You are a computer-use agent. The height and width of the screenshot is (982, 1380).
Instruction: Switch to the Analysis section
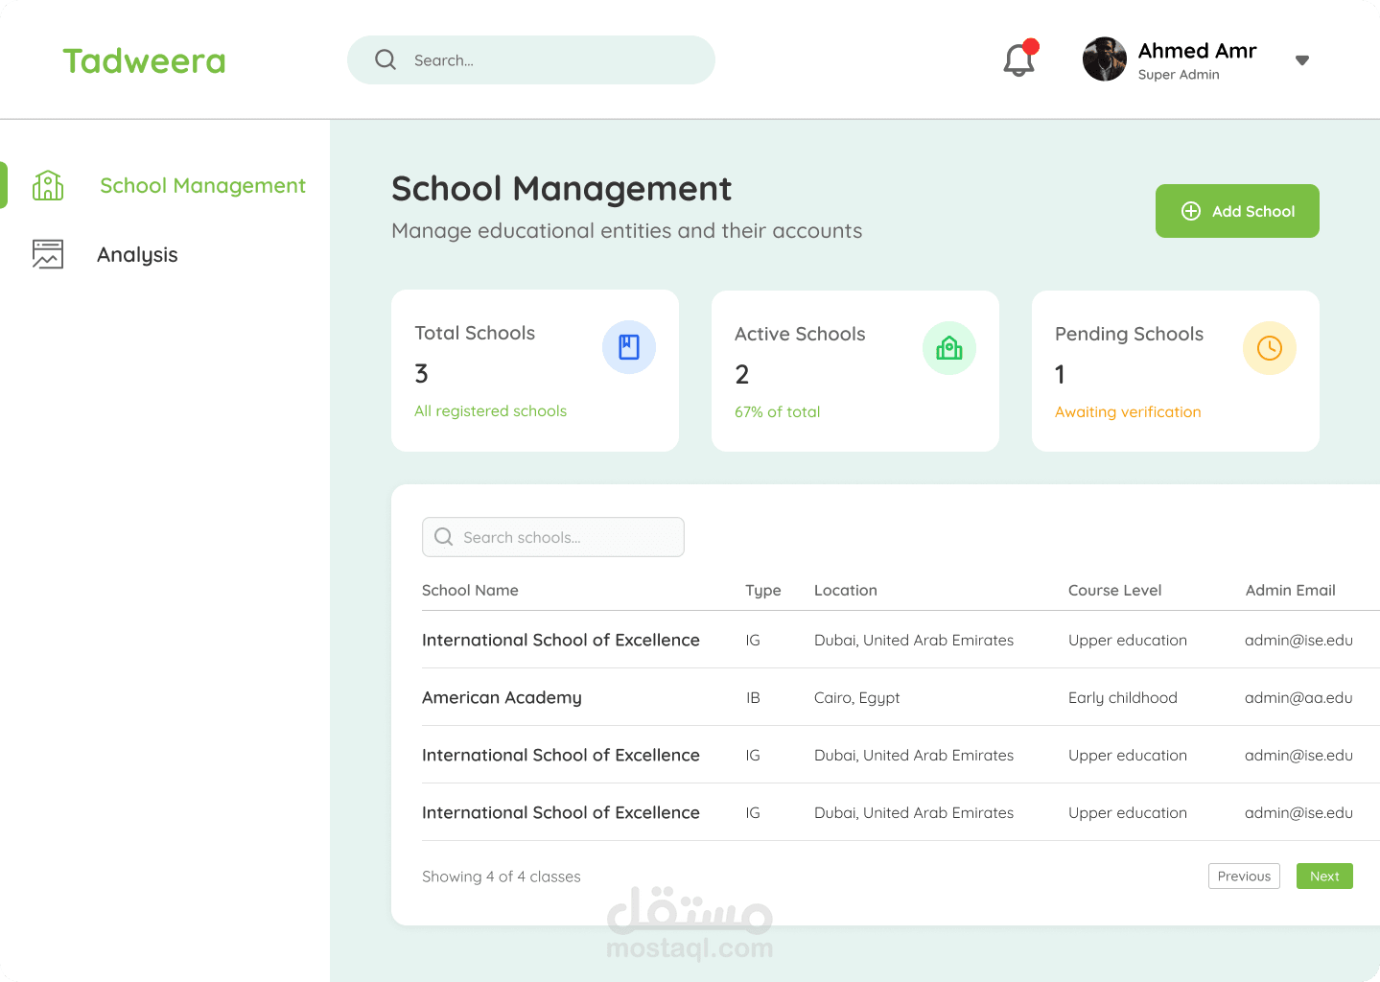coord(137,254)
